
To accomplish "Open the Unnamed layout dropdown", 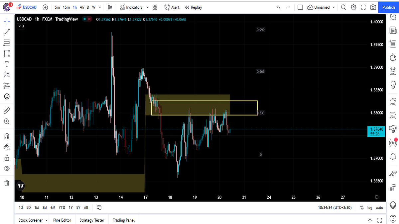I will tap(334, 7).
